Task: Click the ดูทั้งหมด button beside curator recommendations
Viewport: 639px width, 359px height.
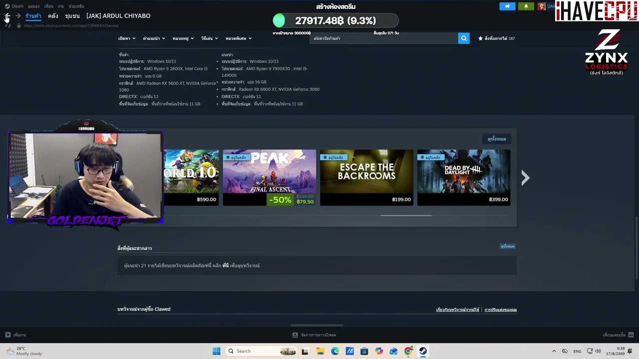Action: pyautogui.click(x=508, y=246)
